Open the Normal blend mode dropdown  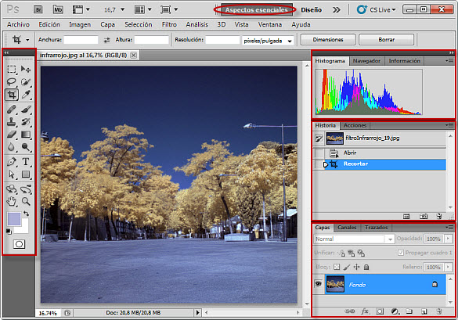point(355,239)
